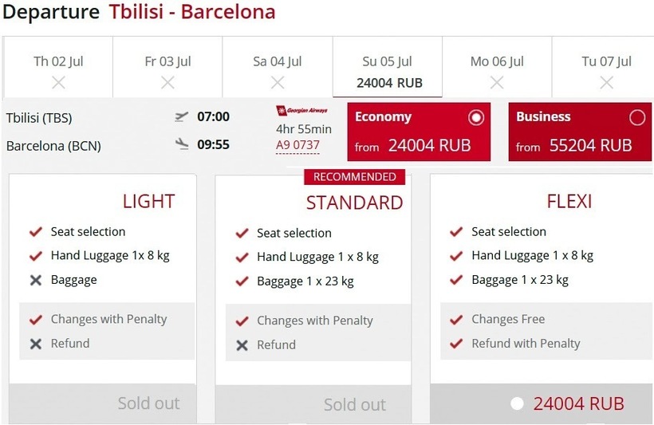
Task: Select the Business class radio button
Action: (x=636, y=118)
